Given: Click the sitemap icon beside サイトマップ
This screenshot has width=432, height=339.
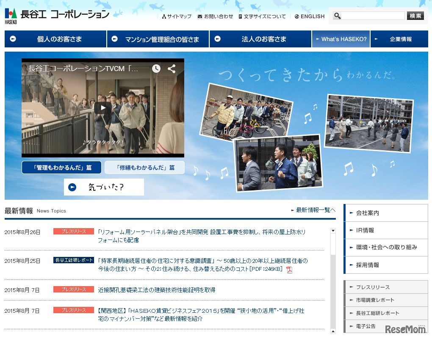Looking at the screenshot, I should coord(163,16).
